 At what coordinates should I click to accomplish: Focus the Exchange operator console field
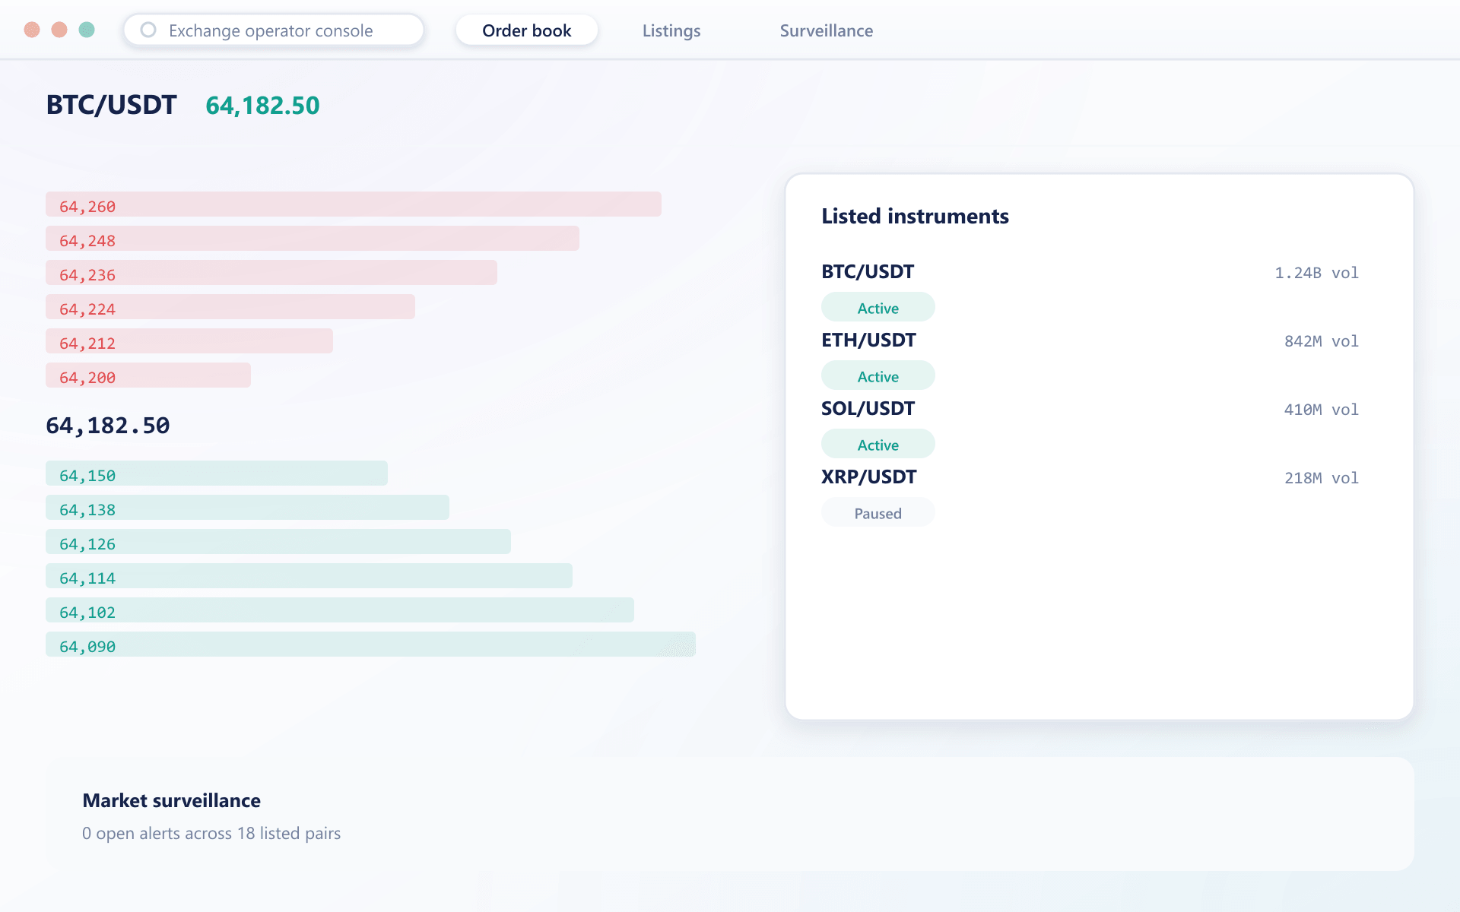tap(274, 30)
